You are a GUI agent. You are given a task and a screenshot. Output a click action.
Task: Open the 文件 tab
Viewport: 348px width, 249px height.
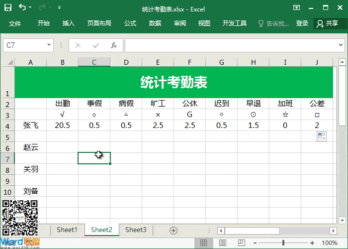click(14, 23)
